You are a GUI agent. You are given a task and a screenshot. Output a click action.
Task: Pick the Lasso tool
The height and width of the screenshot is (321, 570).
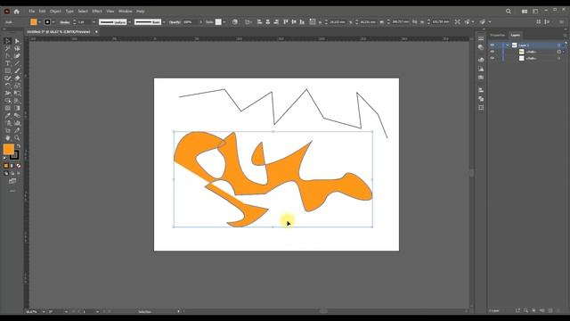(17, 48)
